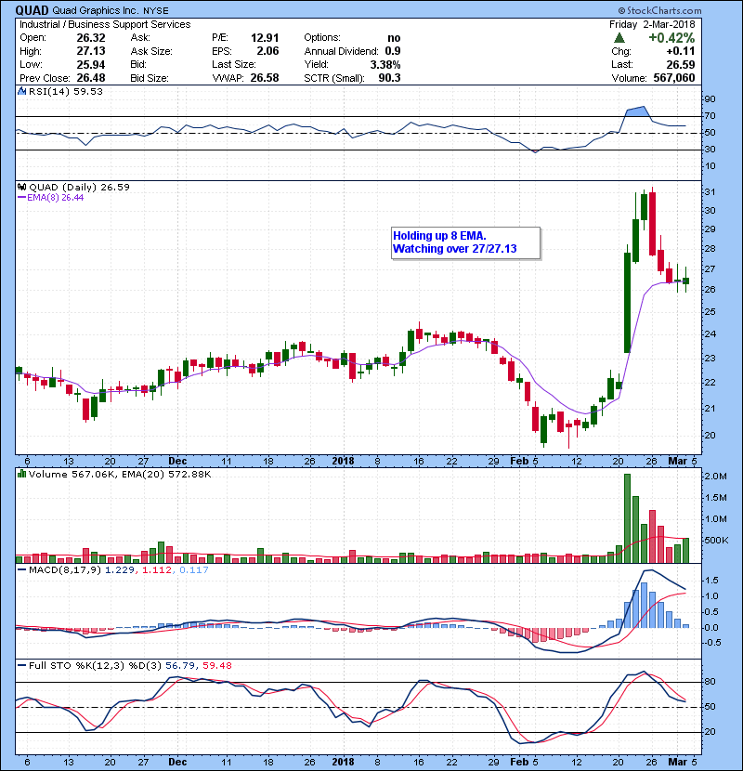Click the Open value 26.32
Screen dimensions: 743x771
[x=91, y=38]
